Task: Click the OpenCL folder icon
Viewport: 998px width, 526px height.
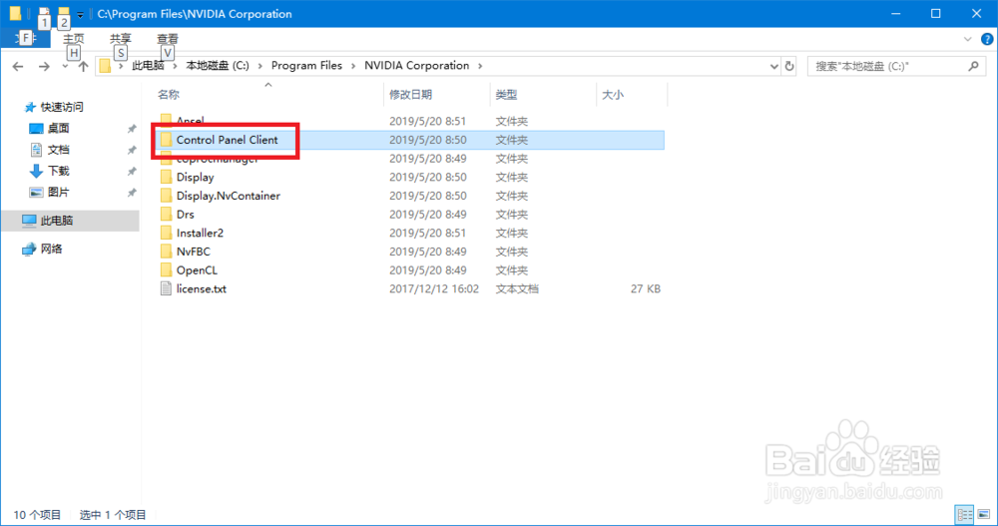Action: click(x=166, y=270)
